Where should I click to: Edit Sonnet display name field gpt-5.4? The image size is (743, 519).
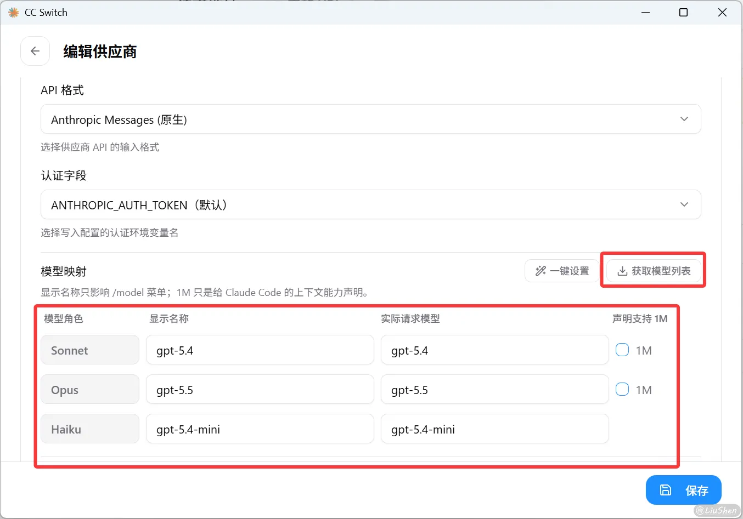pyautogui.click(x=260, y=350)
